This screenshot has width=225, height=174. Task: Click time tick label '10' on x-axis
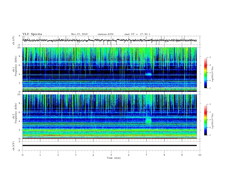tap(200, 155)
